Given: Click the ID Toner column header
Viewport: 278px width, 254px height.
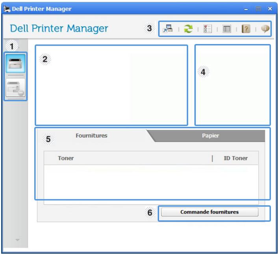Looking at the screenshot, I should [235, 158].
